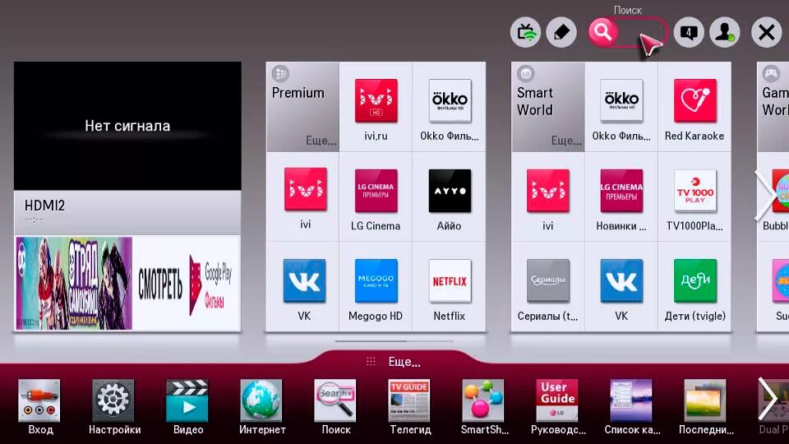Open the HDMI2 live TV preview
This screenshot has height=444, width=789.
coord(127,126)
